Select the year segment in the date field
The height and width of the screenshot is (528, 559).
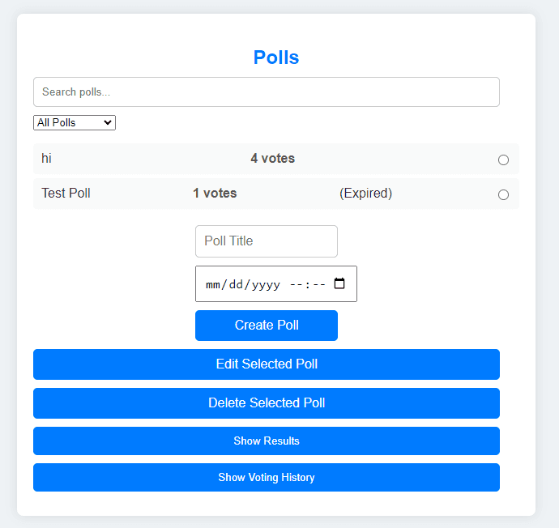(266, 285)
